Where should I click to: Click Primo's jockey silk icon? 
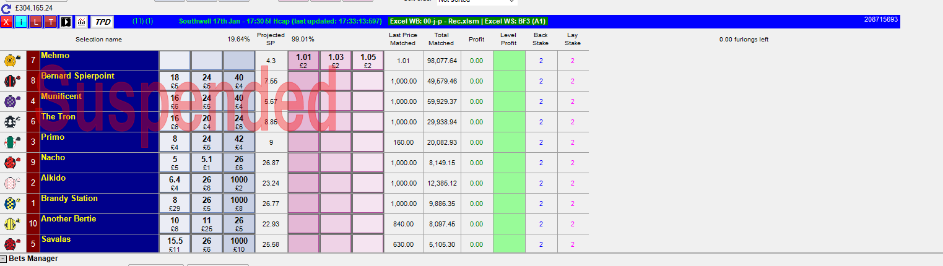(12, 142)
